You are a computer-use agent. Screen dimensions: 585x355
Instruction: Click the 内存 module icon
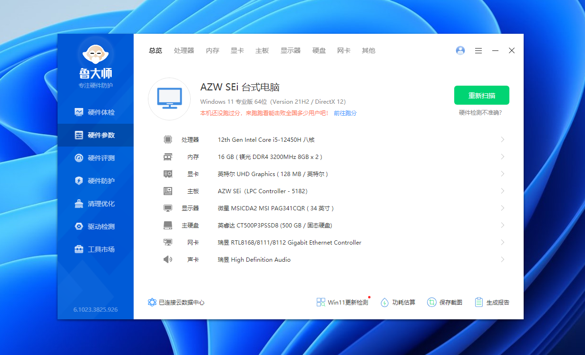click(x=168, y=157)
